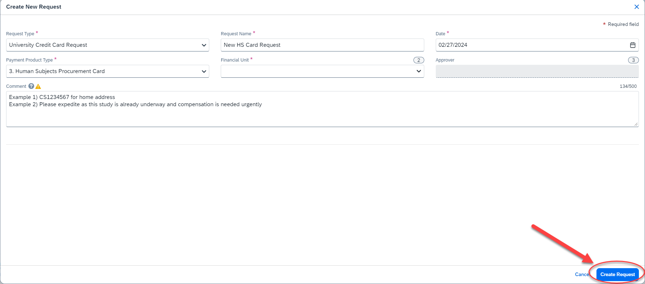Viewport: 645px width, 284px height.
Task: Click the "Request Name" label
Action: 236,34
